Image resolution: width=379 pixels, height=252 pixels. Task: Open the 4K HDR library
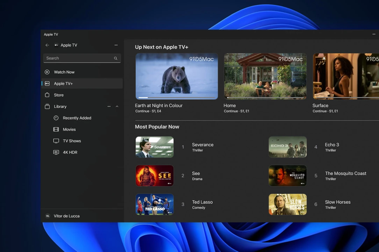(82, 152)
